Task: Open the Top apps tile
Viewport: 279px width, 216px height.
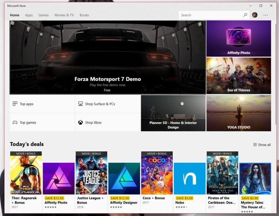Action: [x=42, y=104]
